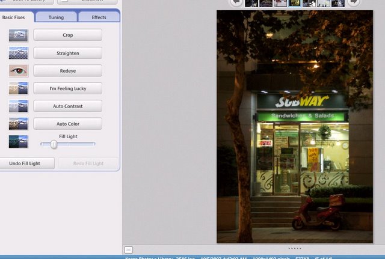
Task: Click the Fill Light preview icon
Action: pyautogui.click(x=19, y=141)
